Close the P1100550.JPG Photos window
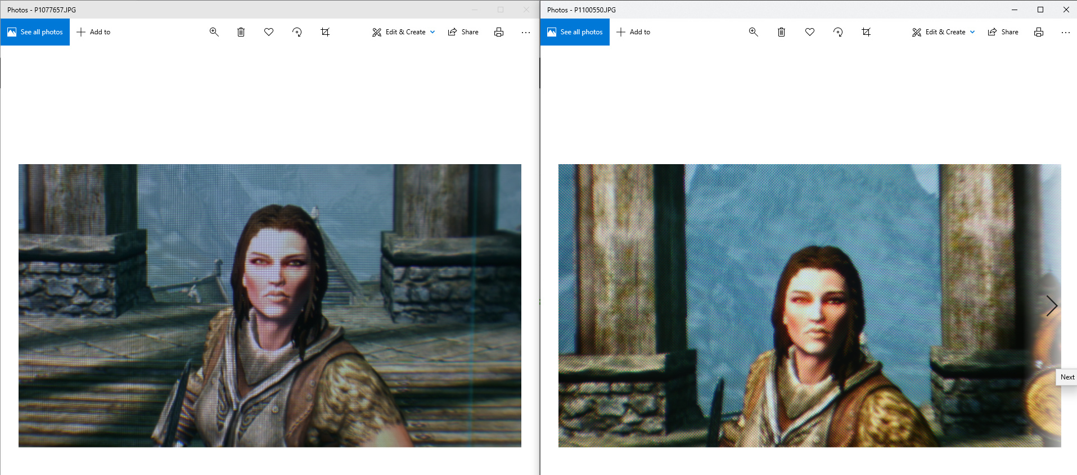Viewport: 1077px width, 475px height. pyautogui.click(x=1066, y=10)
